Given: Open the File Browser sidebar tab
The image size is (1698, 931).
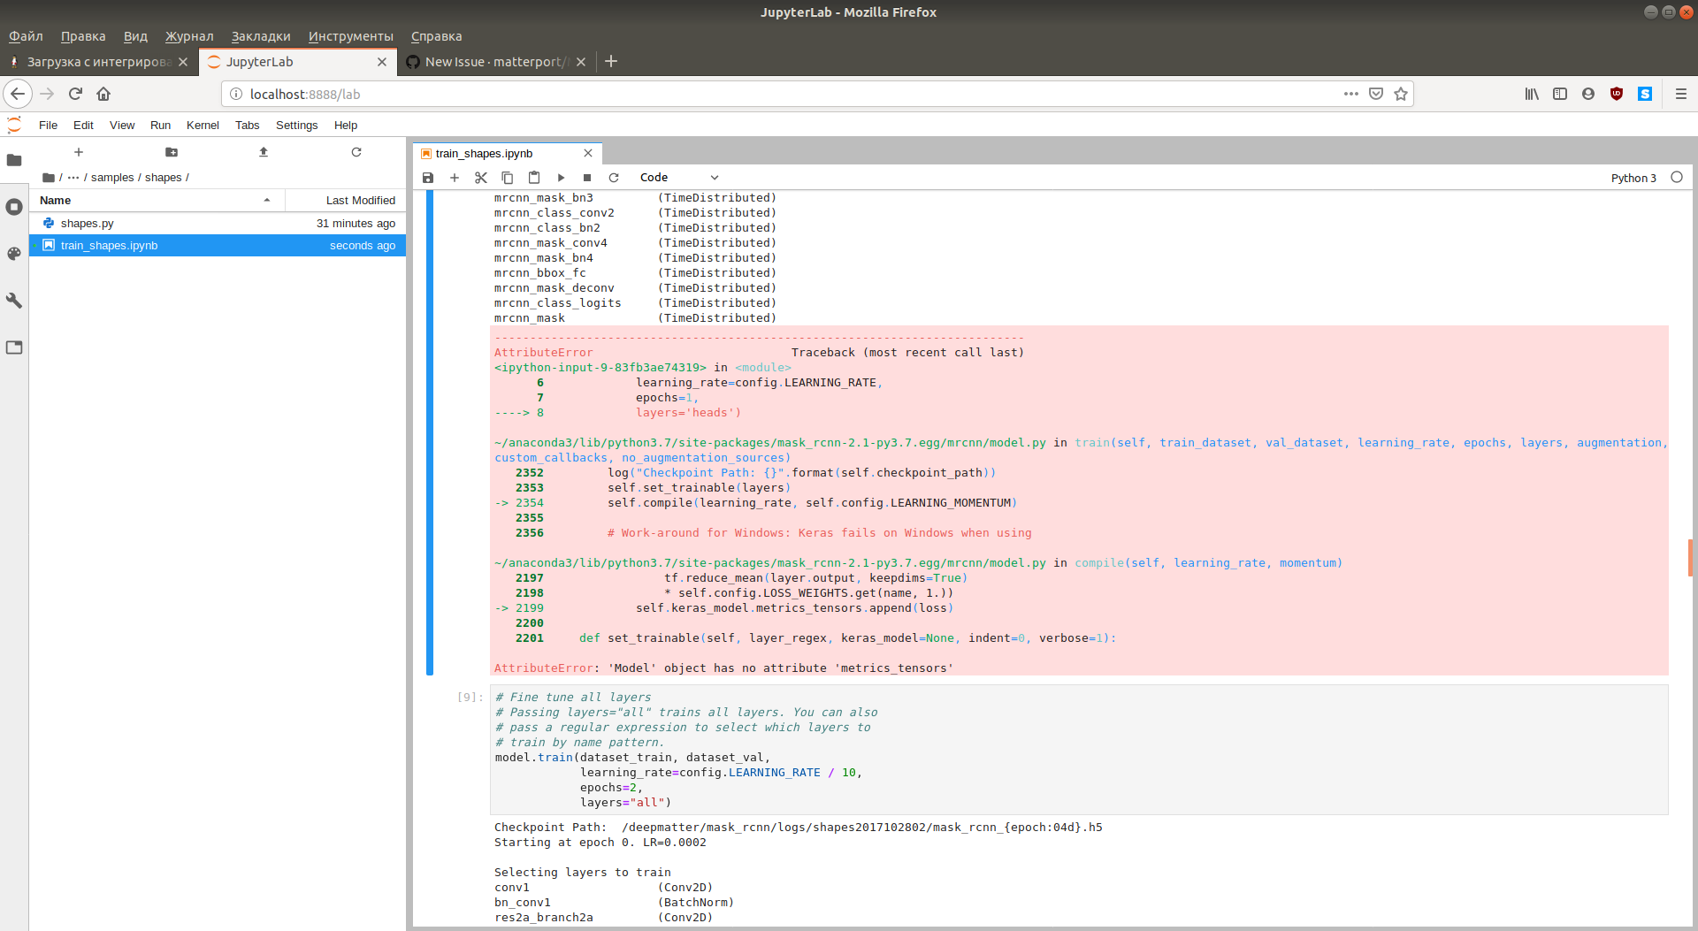Looking at the screenshot, I should (x=14, y=160).
